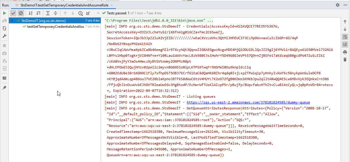Print the console output
350x162 pixels.
[345, 52]
